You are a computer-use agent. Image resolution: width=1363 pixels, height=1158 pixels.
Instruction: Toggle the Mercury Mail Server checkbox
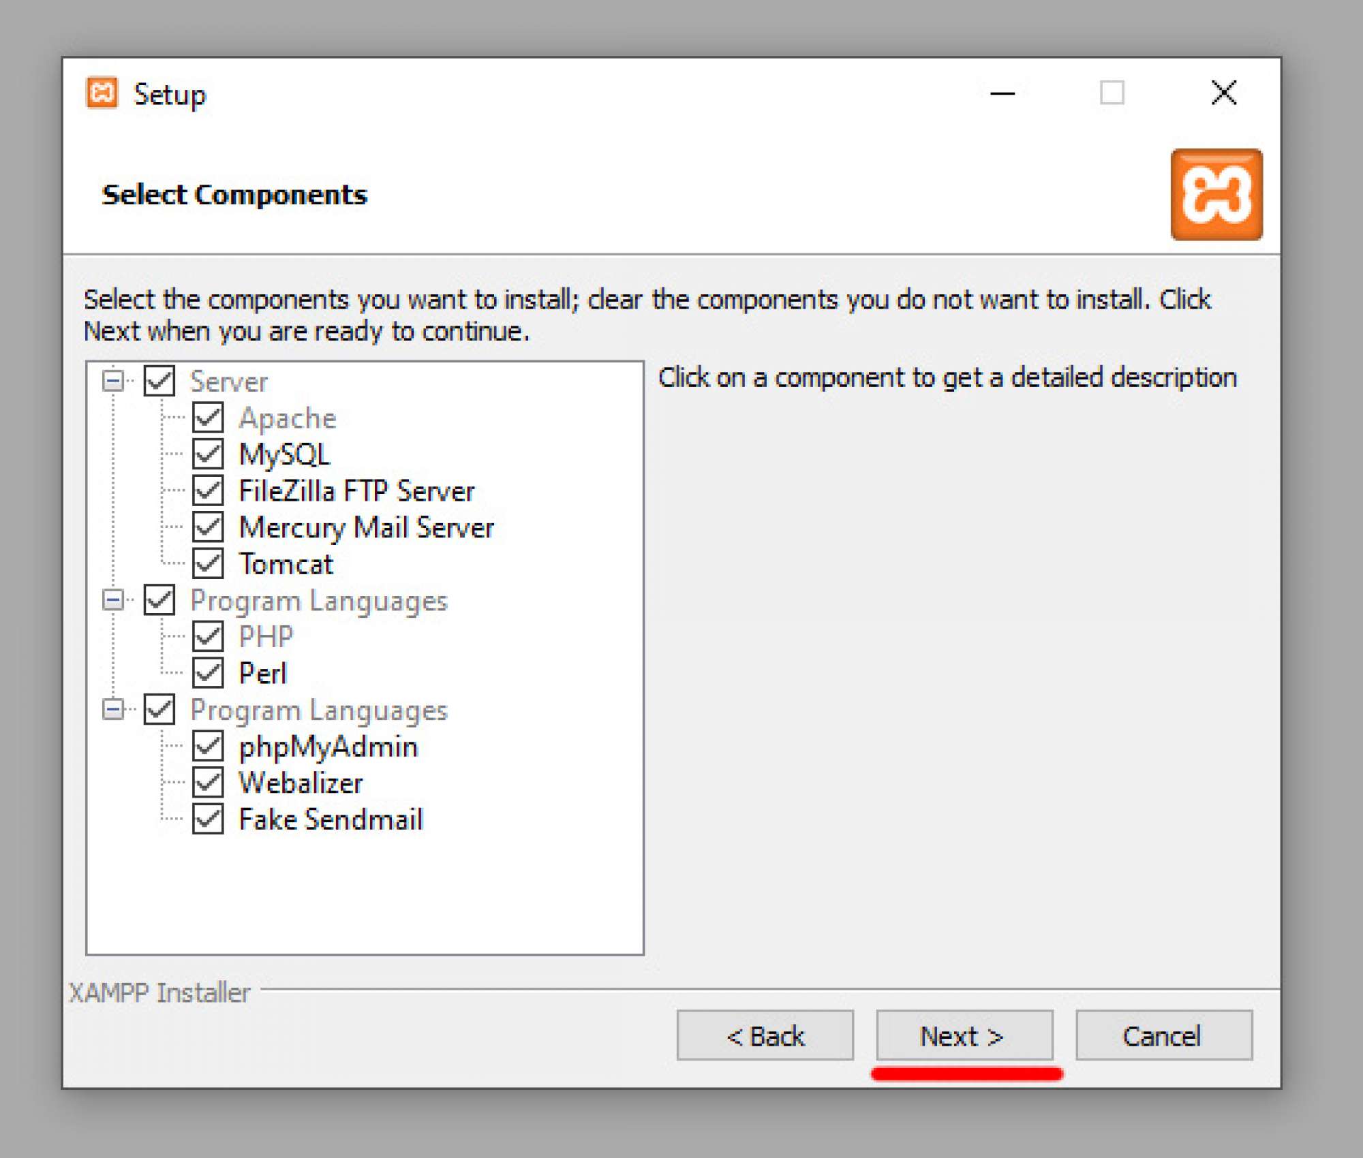208,527
